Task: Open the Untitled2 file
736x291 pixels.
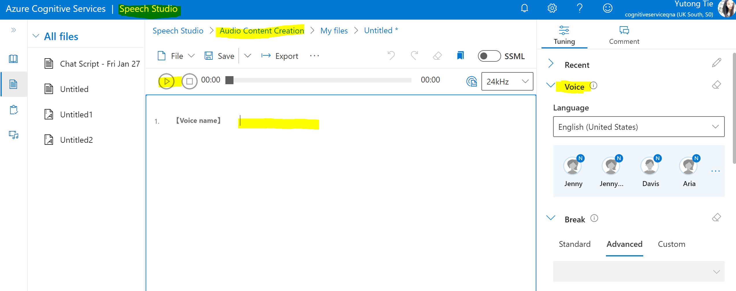Action: (x=69, y=140)
